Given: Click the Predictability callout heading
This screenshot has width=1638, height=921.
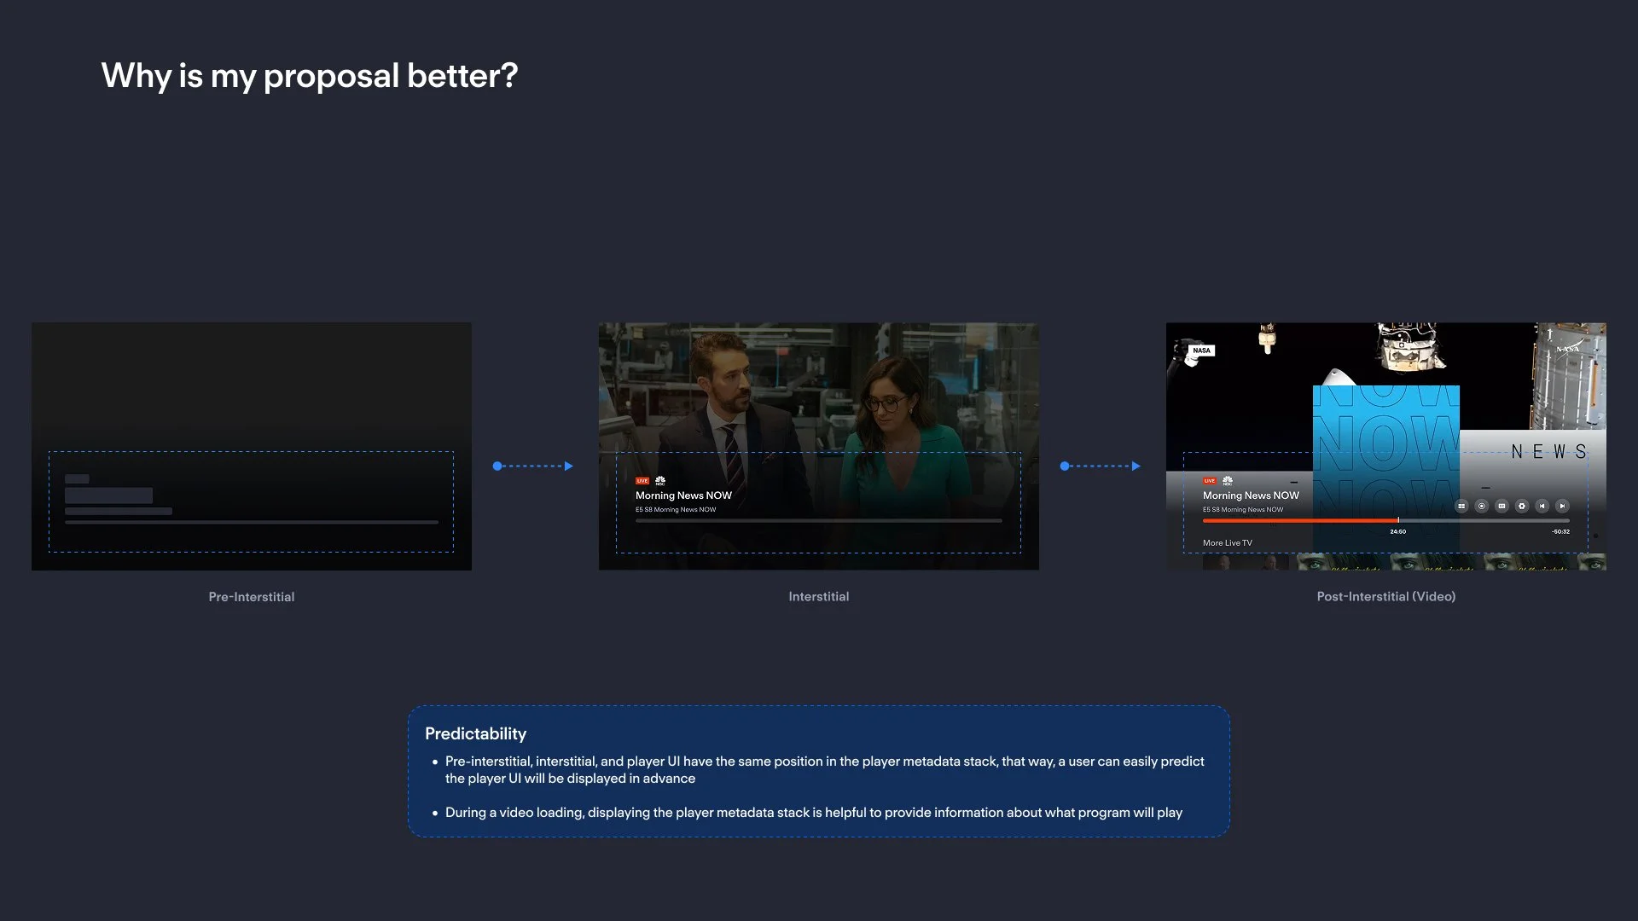Looking at the screenshot, I should (475, 733).
